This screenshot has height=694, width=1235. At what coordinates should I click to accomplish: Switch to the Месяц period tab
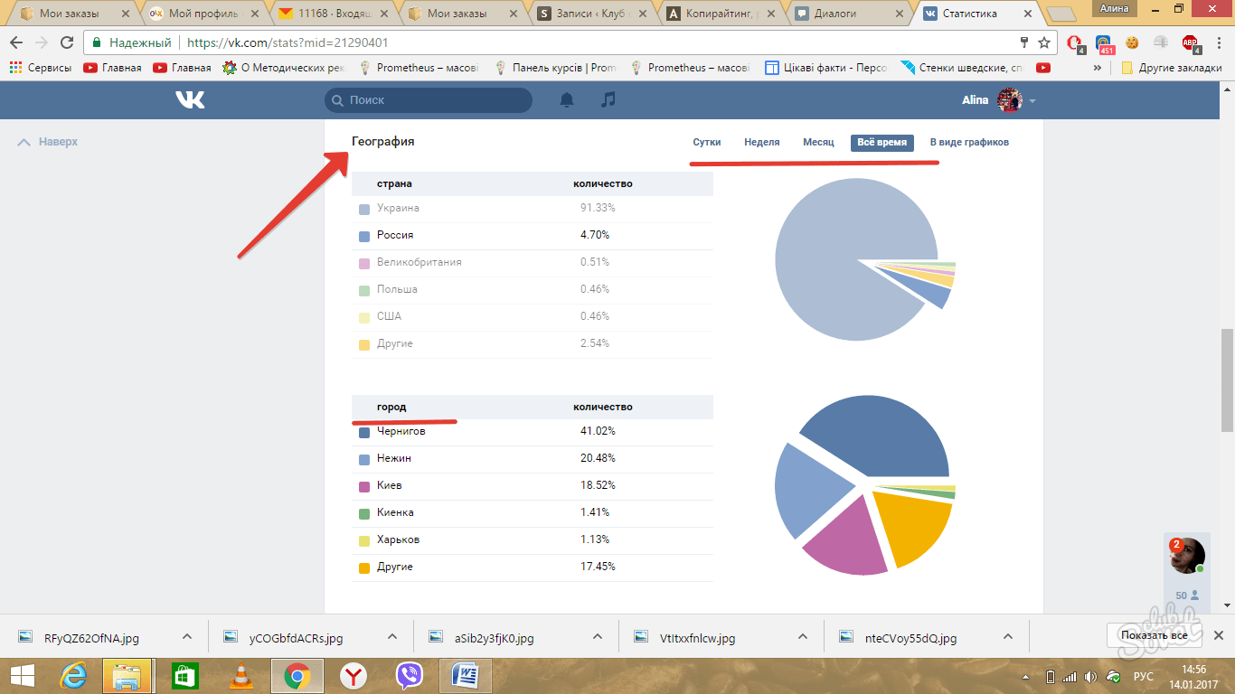[818, 142]
